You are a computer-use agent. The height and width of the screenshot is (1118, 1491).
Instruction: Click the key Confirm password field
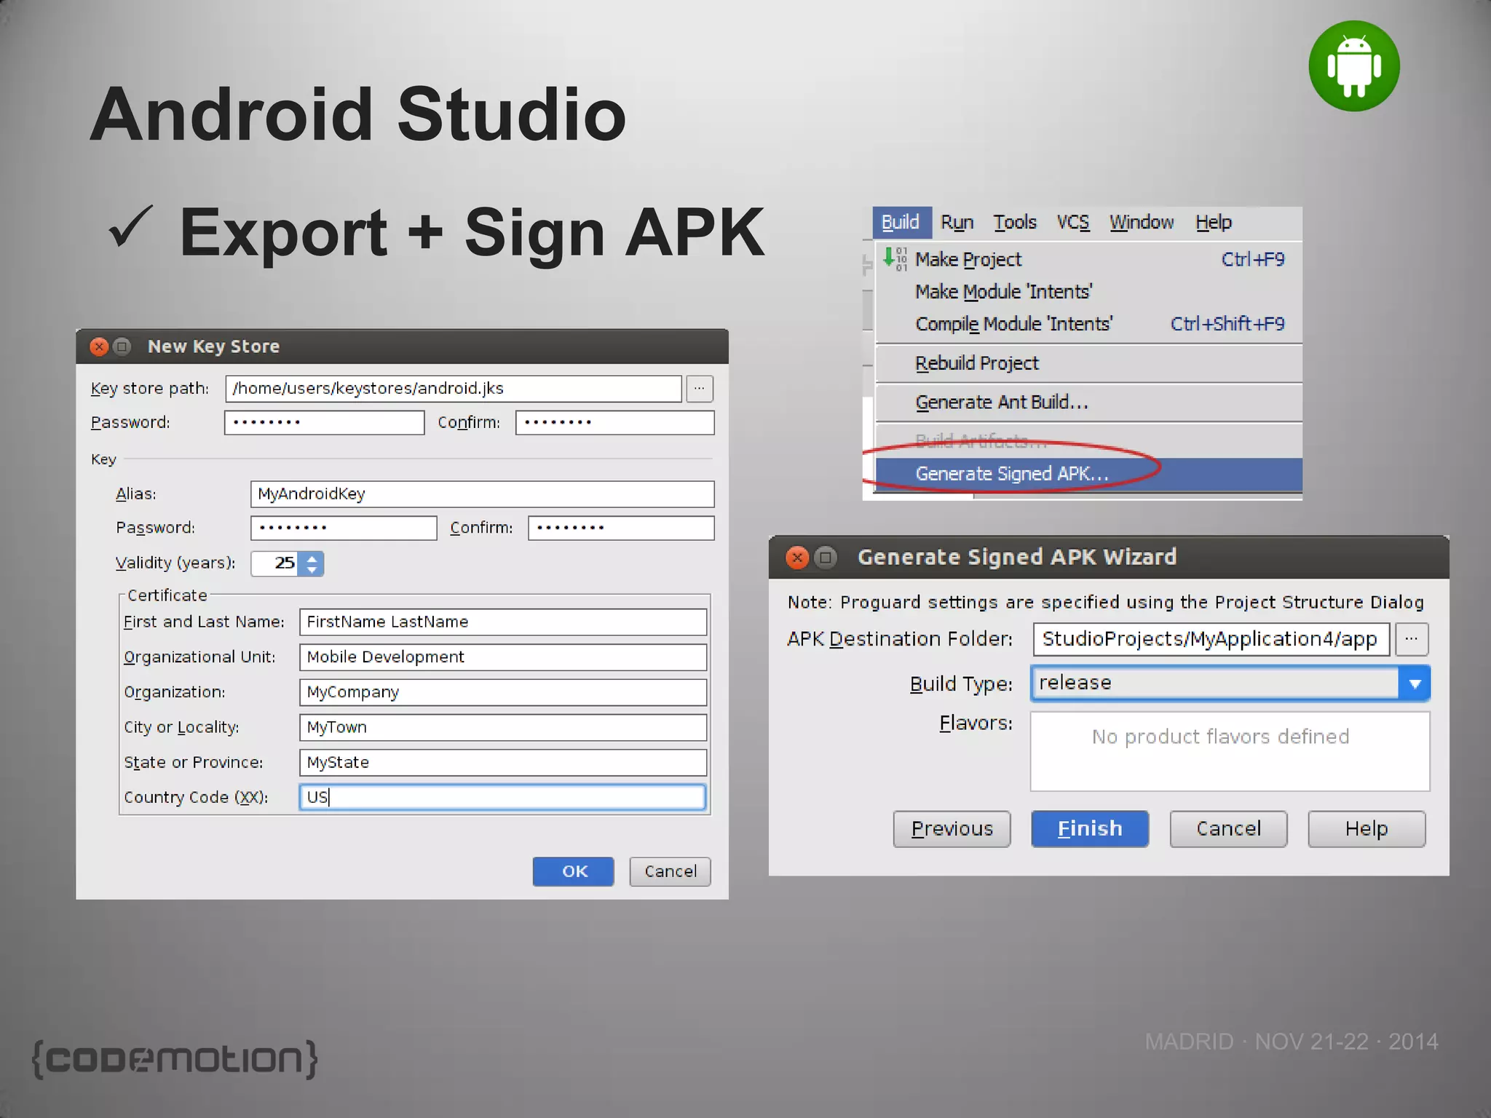click(x=621, y=528)
